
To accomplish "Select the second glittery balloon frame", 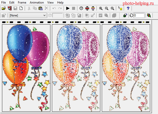I will click(x=76, y=68).
